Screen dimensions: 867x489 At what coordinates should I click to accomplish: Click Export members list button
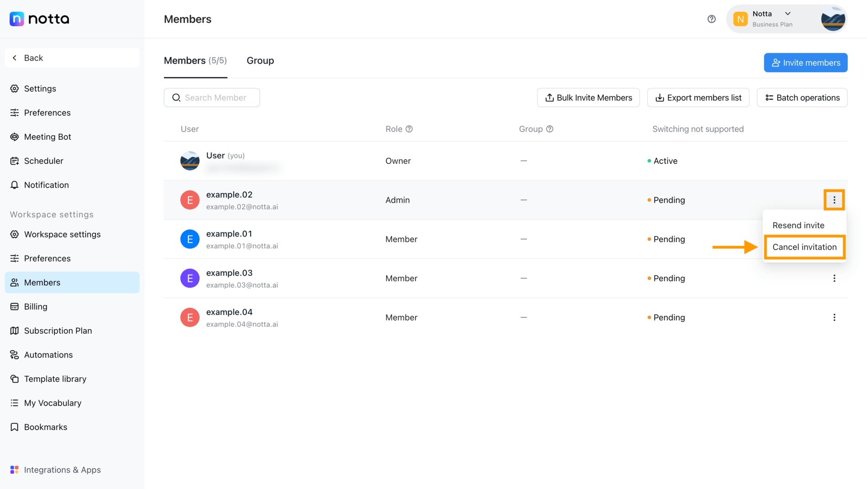pos(698,98)
